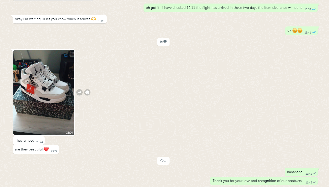Click the 'hahahaha' sent message
The width and height of the screenshot is (329, 187).
pyautogui.click(x=301, y=172)
